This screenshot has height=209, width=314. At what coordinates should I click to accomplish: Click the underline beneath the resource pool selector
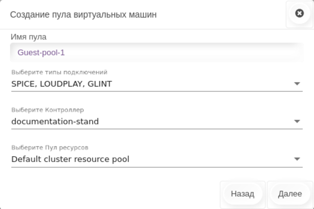click(x=156, y=167)
